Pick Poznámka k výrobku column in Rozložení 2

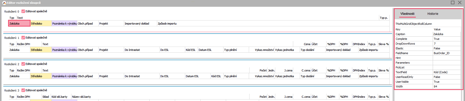point(64,76)
